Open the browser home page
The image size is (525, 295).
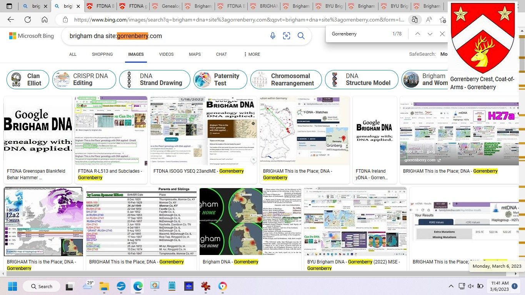45,20
